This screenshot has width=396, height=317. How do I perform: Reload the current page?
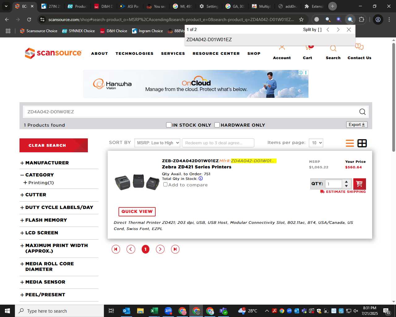tap(29, 20)
